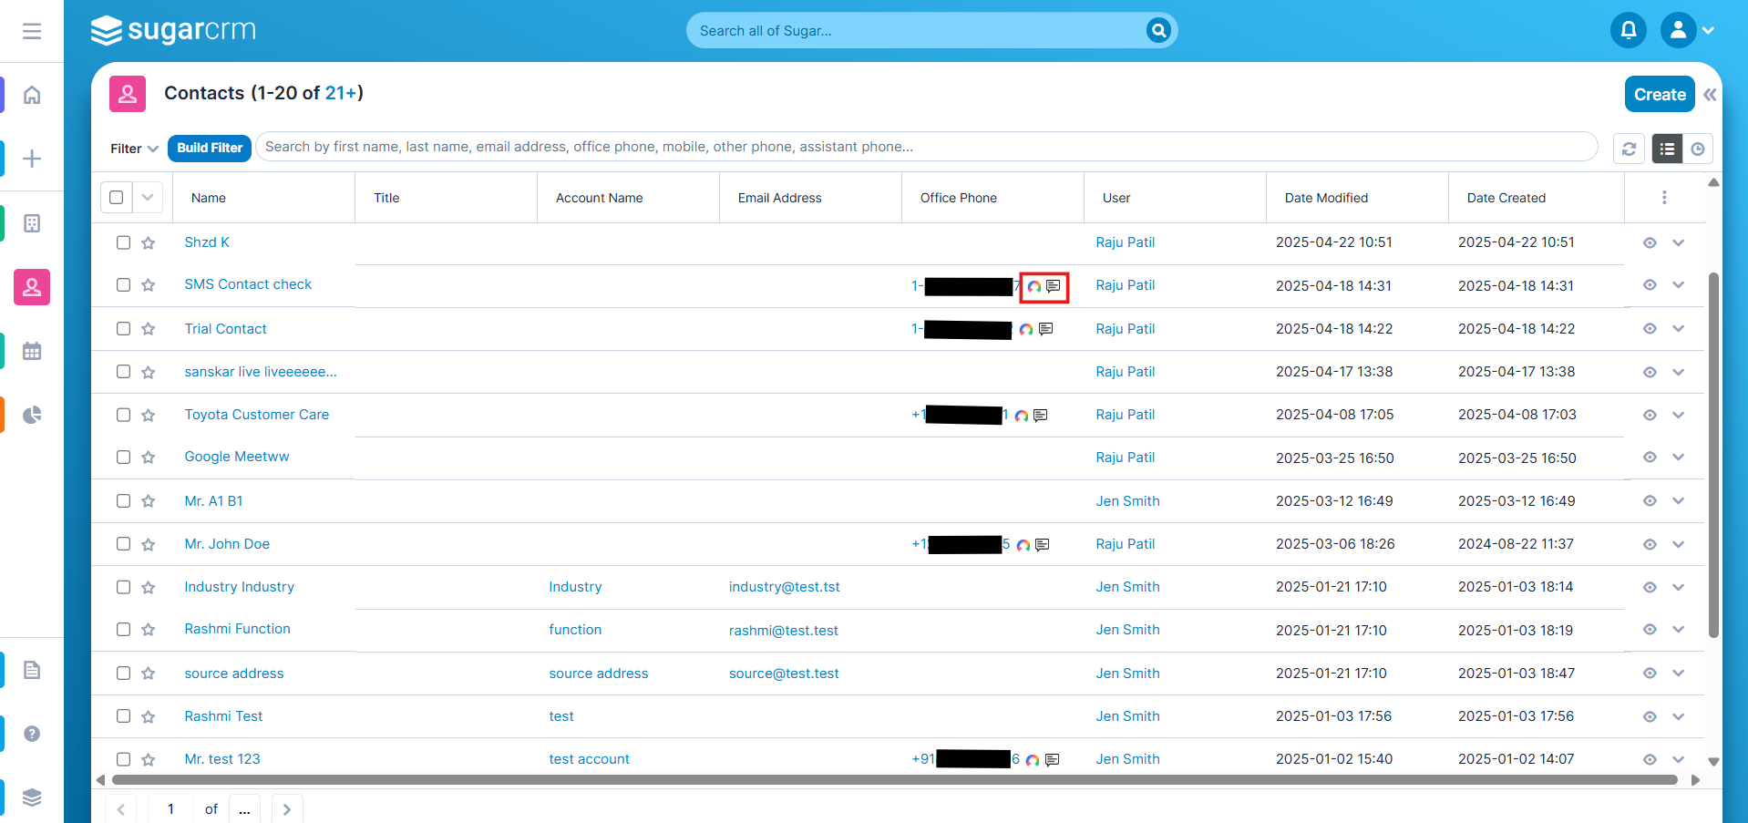This screenshot has height=823, width=1748.
Task: Open the layers stack icon in the sidebar
Action: click(32, 797)
